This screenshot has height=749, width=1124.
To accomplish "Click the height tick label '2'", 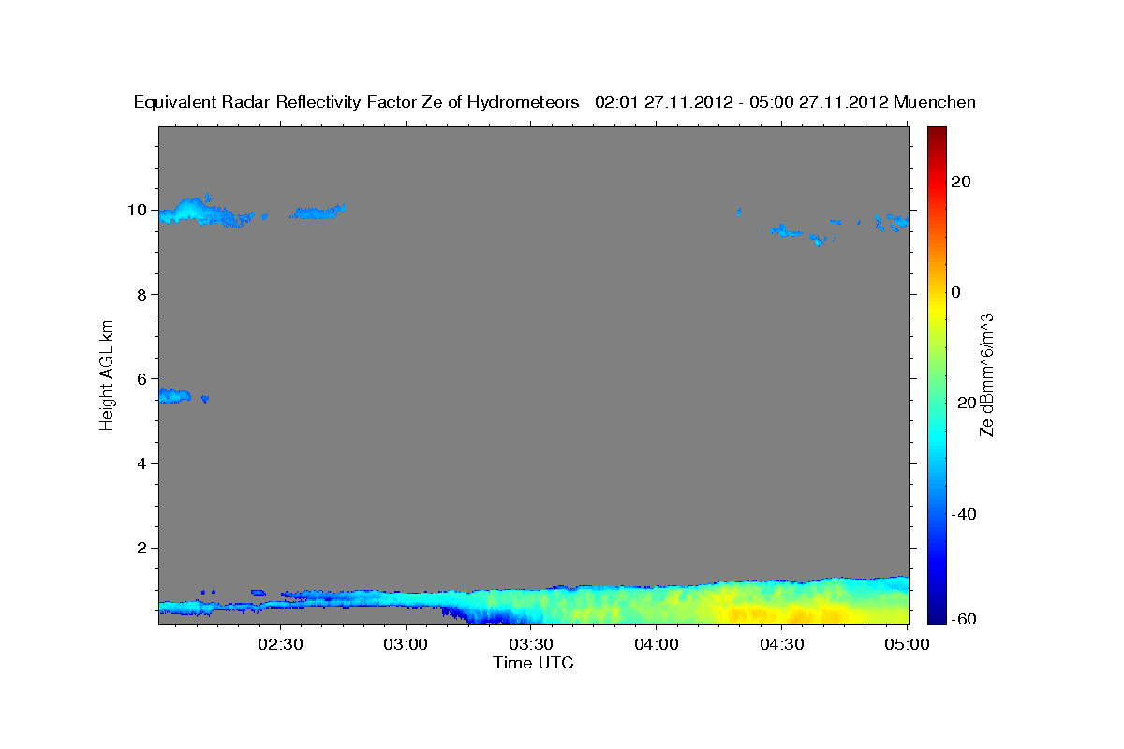I will coord(142,548).
